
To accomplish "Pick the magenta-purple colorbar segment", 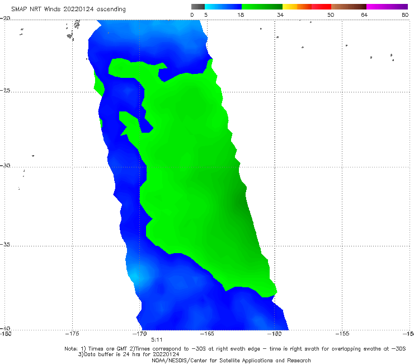I will [x=387, y=7].
